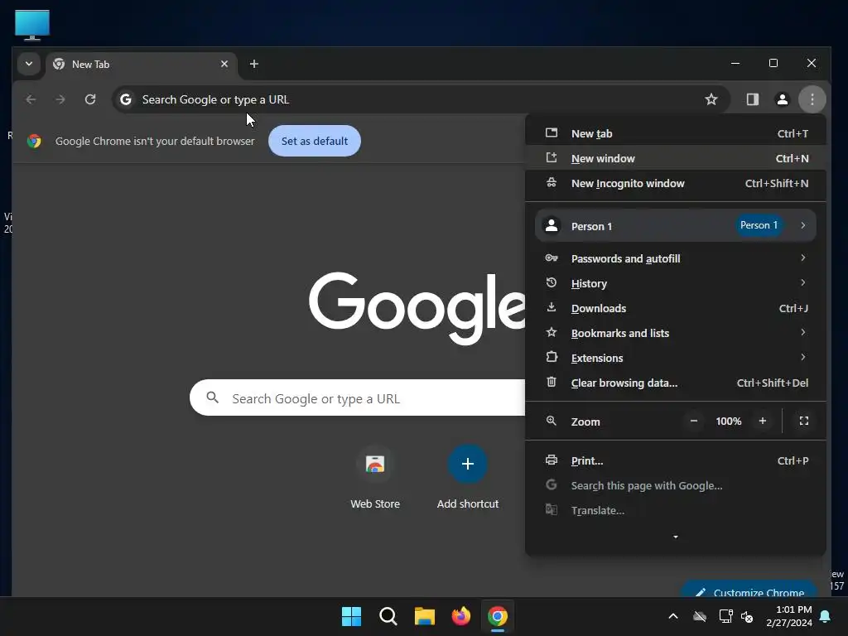The image size is (848, 636).
Task: Click the Incognito spy icon
Action: [551, 183]
